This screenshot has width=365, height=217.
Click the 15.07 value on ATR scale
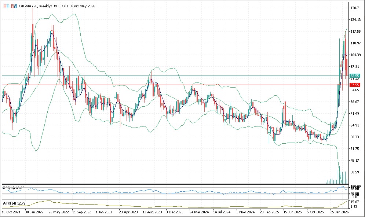355,202
